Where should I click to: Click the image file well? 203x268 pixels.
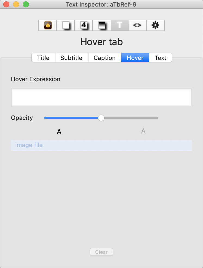click(101, 145)
